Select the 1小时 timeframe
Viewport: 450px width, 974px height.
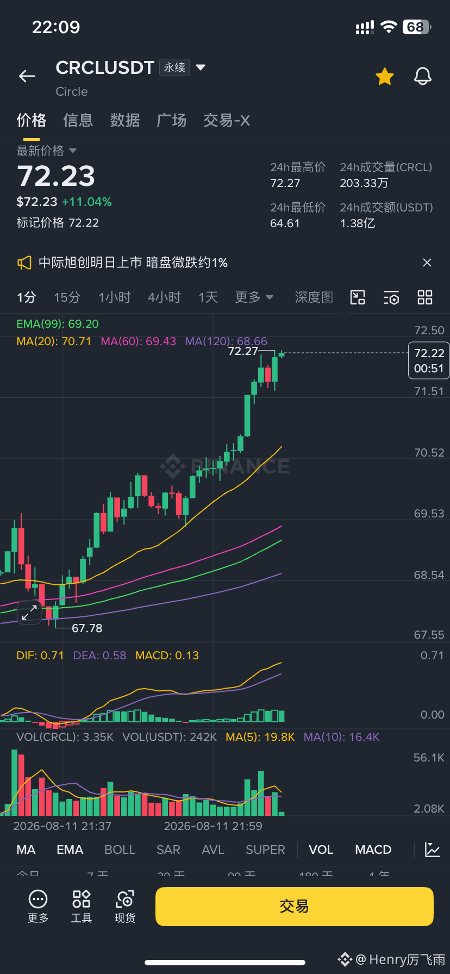[115, 297]
